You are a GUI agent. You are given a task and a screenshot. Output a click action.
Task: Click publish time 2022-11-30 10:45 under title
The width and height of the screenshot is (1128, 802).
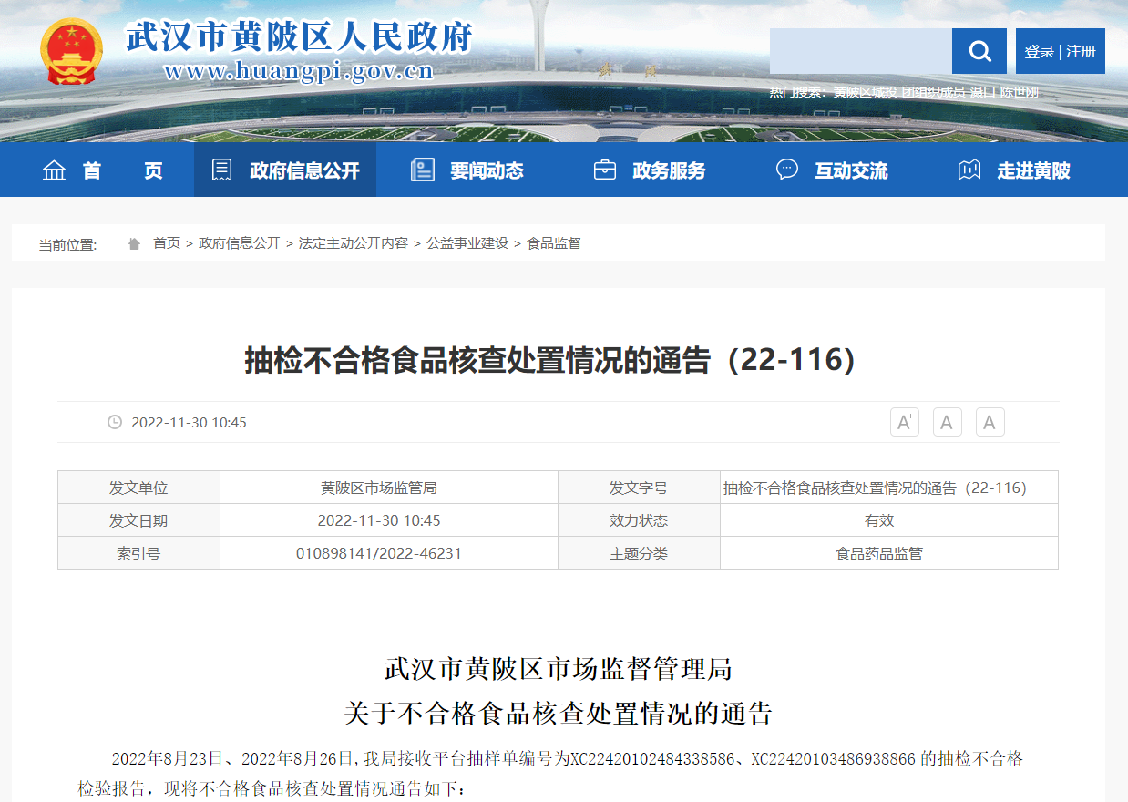tap(189, 422)
